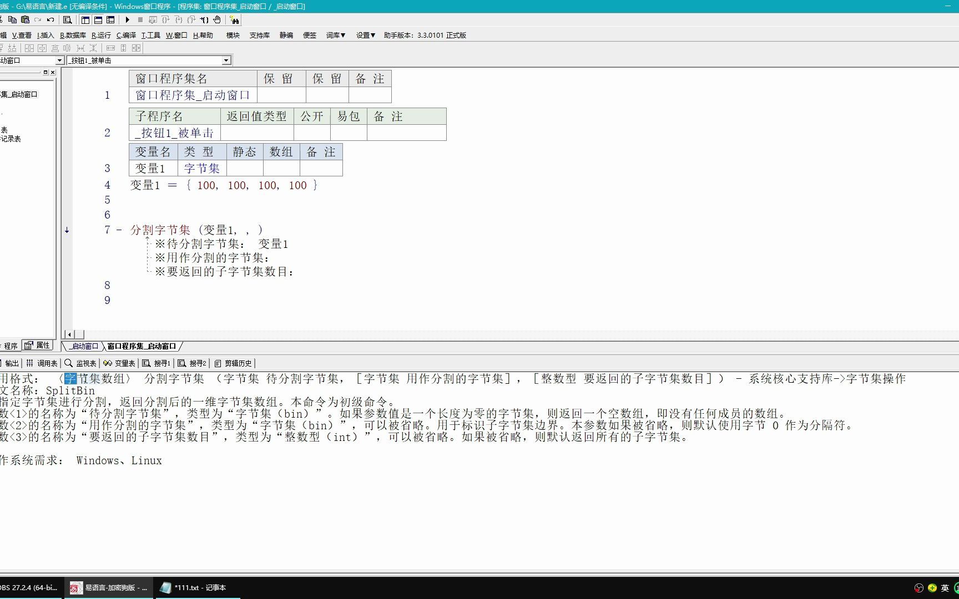The image size is (959, 599).
Task: Click the Run-to-cursor braces icon
Action: click(x=204, y=20)
